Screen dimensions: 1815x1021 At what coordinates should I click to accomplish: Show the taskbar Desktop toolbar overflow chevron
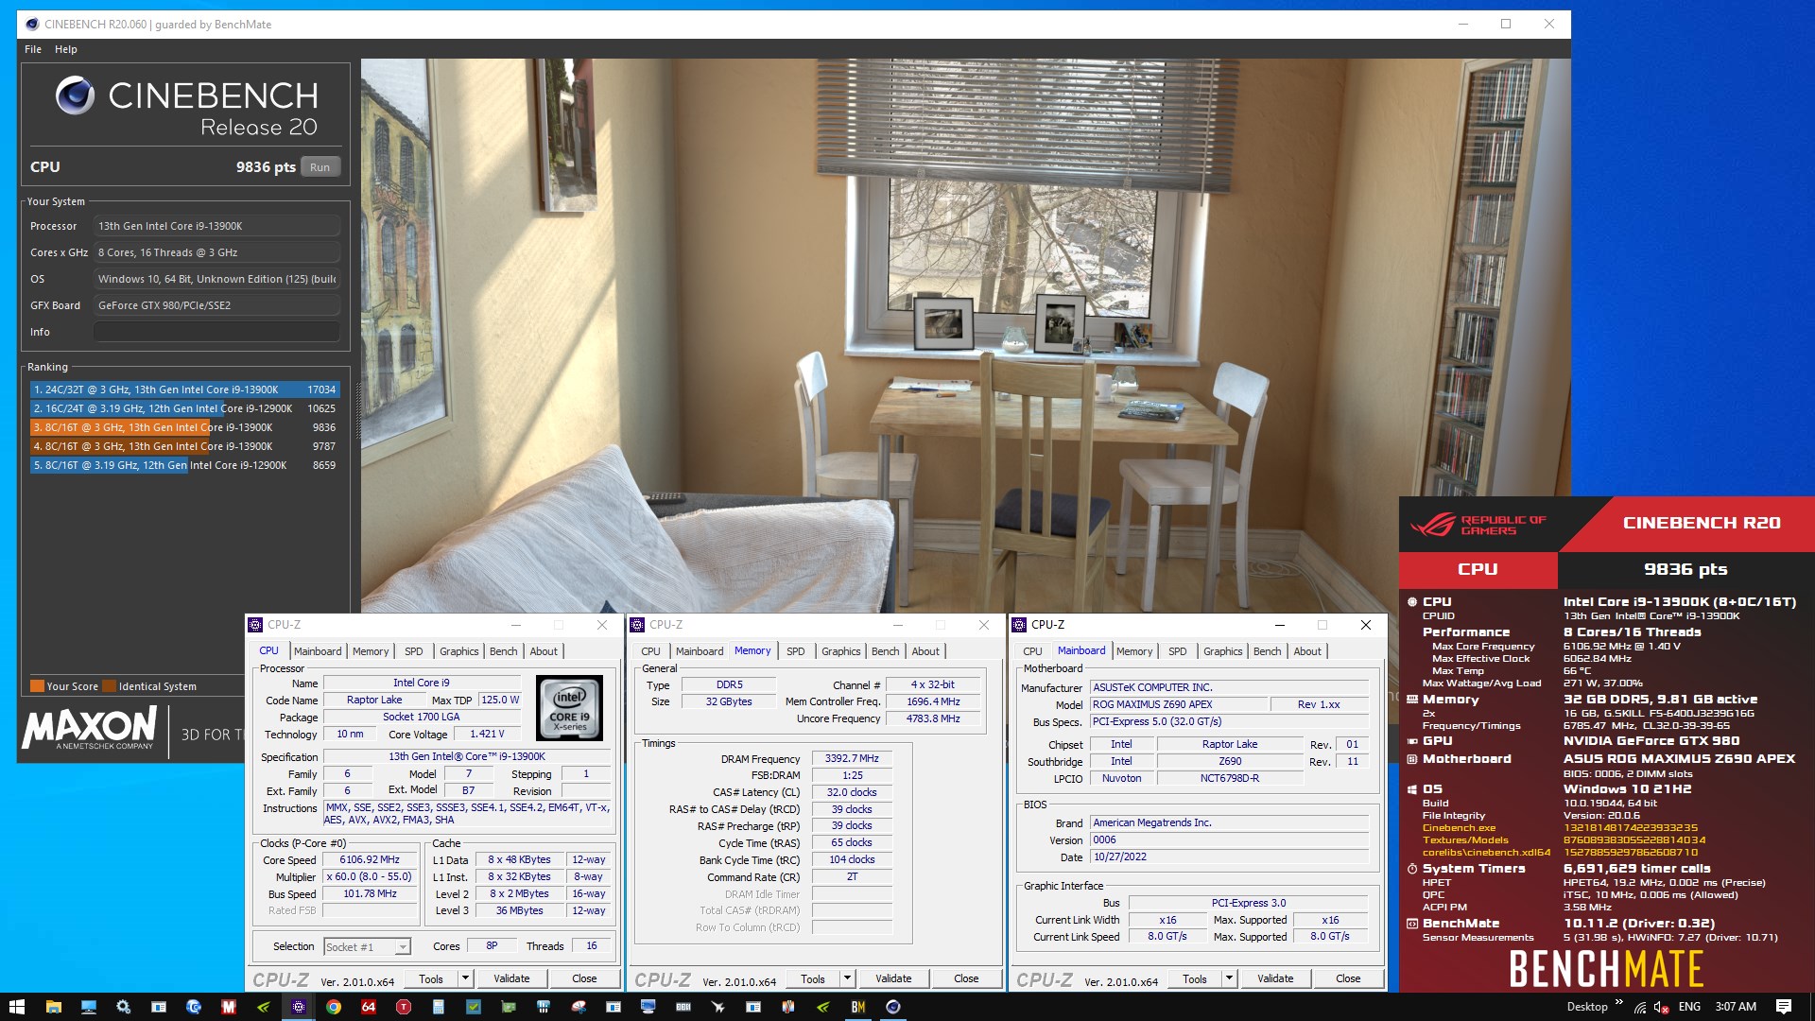click(x=1619, y=1002)
